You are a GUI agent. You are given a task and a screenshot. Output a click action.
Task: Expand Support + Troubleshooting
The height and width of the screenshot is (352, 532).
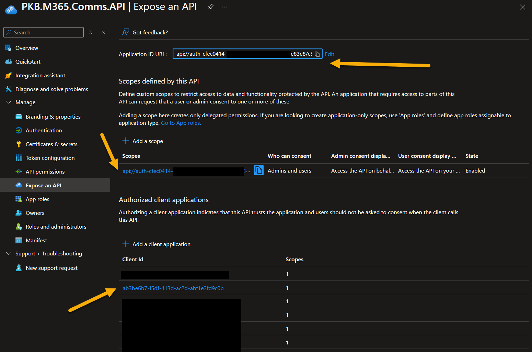[9, 253]
